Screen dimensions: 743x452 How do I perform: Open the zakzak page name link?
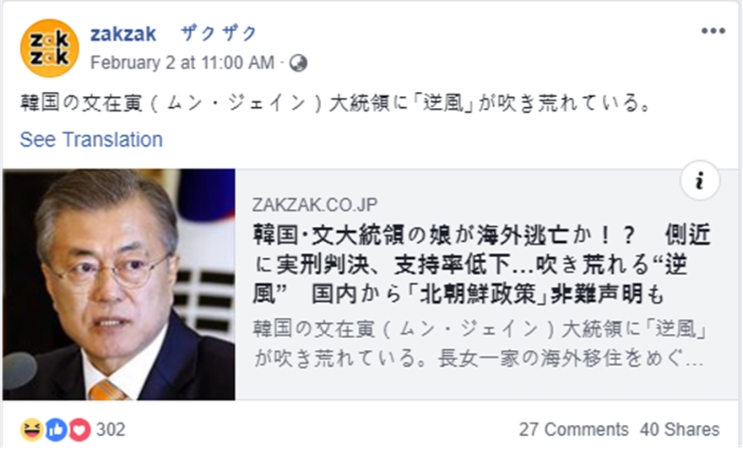122,34
